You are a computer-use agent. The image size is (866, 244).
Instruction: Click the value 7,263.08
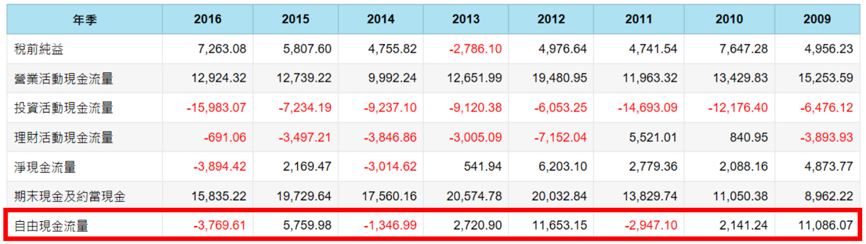click(222, 49)
